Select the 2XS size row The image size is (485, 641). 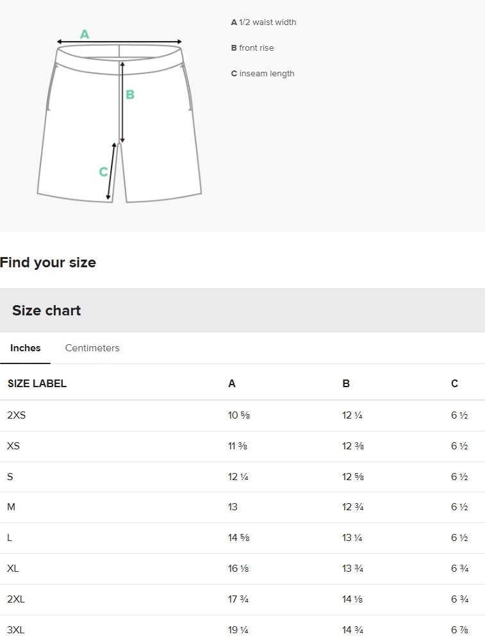click(242, 415)
